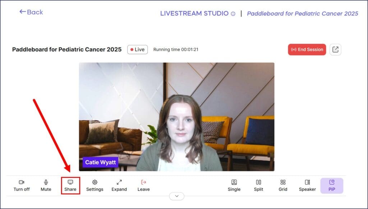The height and width of the screenshot is (209, 368).
Task: Go Back to the previous page
Action: tap(31, 12)
